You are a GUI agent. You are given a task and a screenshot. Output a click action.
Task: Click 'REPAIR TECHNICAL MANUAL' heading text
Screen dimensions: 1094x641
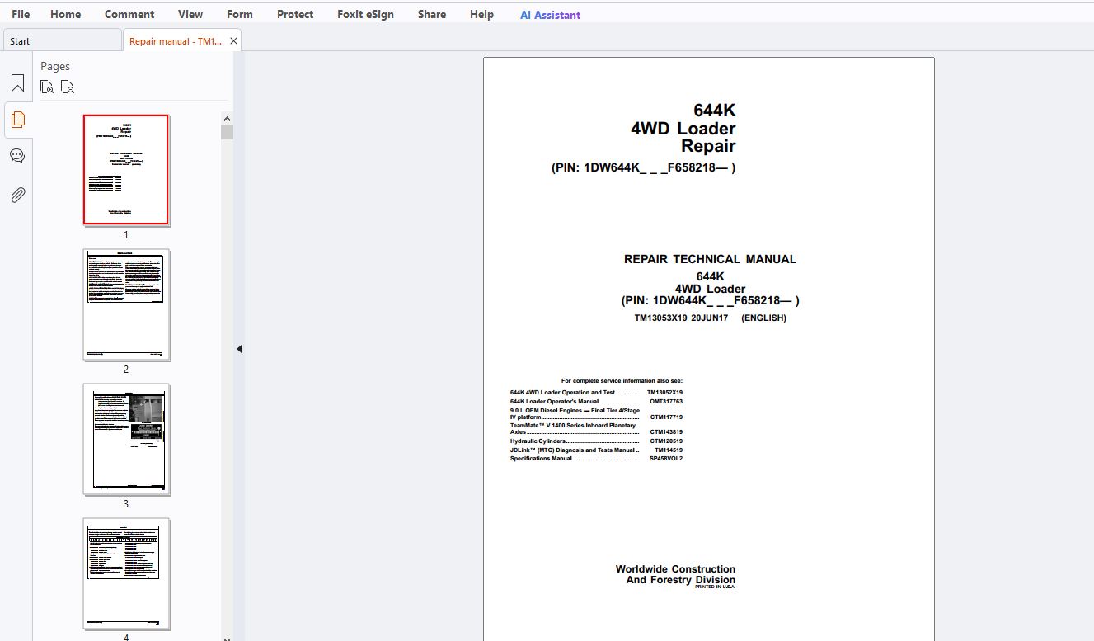[x=710, y=259]
